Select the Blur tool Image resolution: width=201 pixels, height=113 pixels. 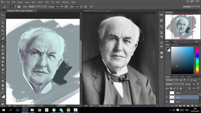3,62
